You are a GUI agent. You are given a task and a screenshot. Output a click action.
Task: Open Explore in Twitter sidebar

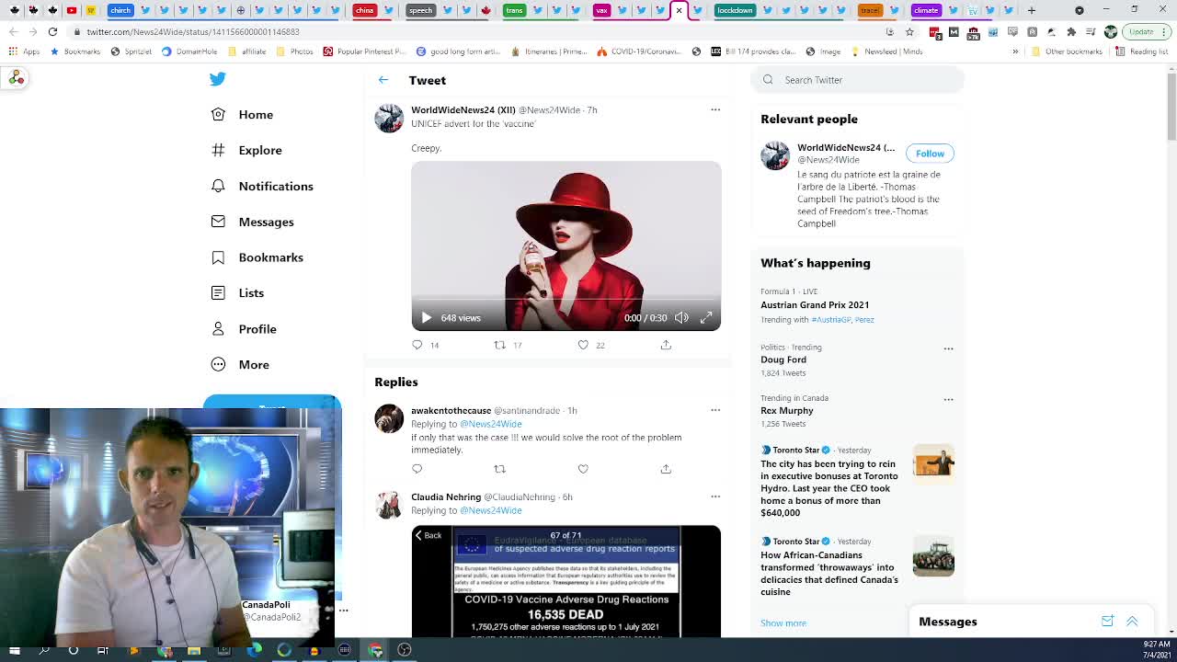click(x=246, y=150)
